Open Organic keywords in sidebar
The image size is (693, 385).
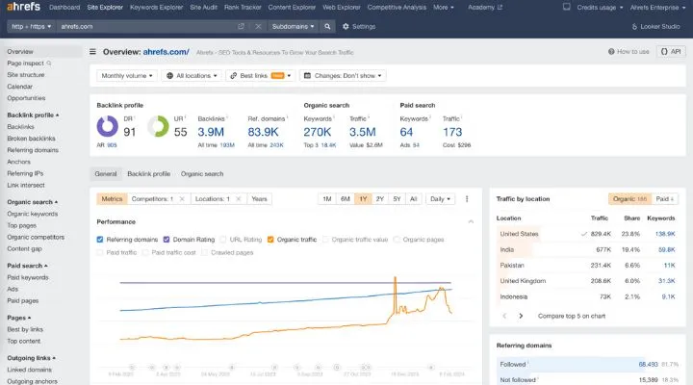pyautogui.click(x=33, y=214)
